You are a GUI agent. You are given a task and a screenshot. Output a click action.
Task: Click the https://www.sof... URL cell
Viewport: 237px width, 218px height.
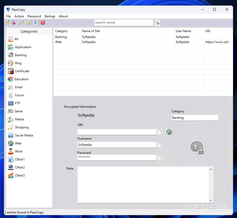point(218,42)
